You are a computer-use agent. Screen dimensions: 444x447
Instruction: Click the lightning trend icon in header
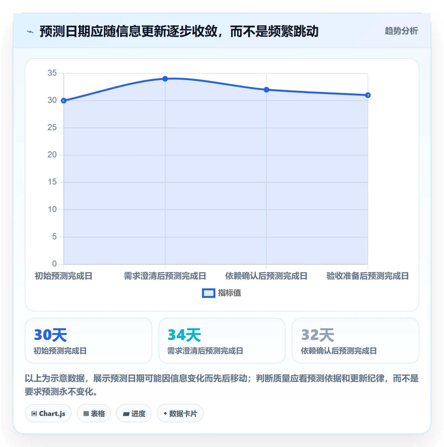tap(30, 32)
